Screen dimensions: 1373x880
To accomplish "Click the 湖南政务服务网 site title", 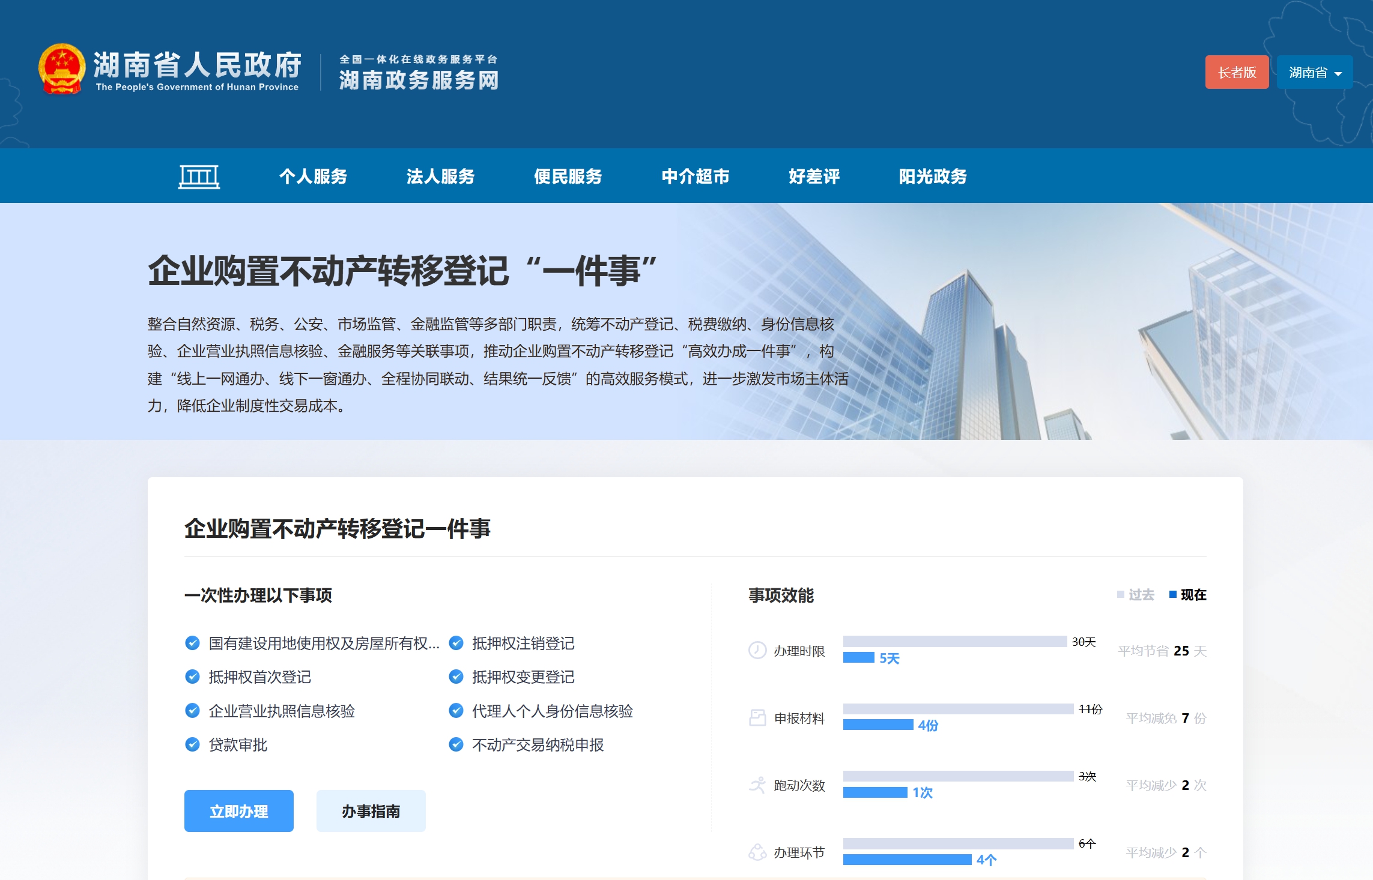I will 419,80.
